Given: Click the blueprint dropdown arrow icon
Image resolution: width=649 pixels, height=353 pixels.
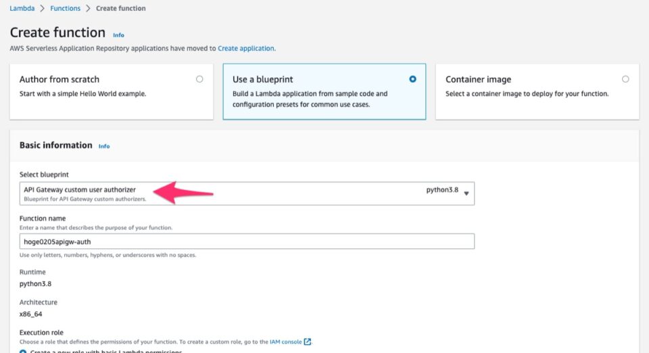Looking at the screenshot, I should click(466, 193).
